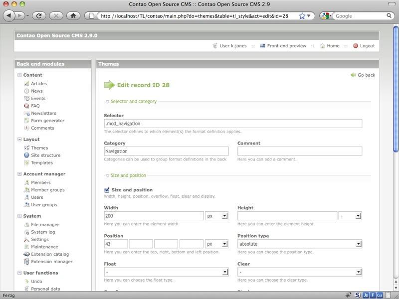Click the Logout icon in header
The width and height of the screenshot is (399, 299).
(356, 46)
